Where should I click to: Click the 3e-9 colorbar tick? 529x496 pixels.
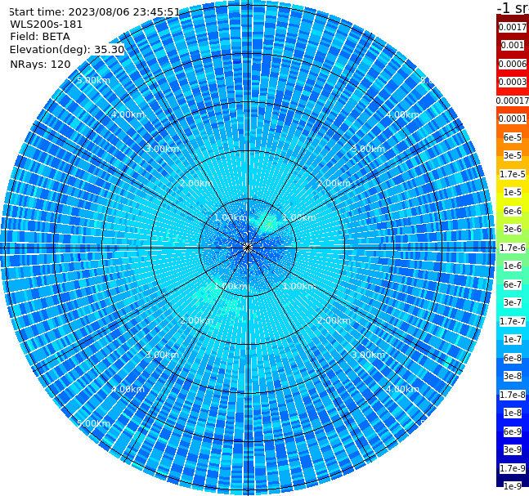pos(513,449)
